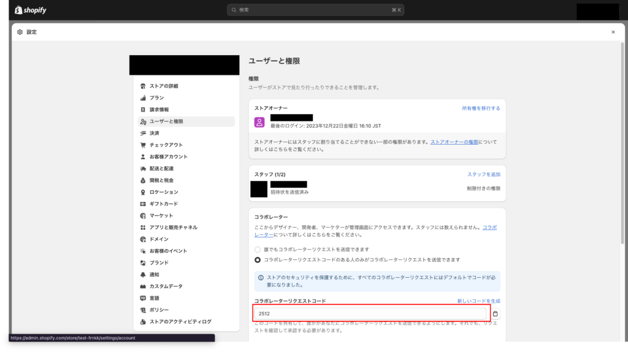This screenshot has height=352, width=628.
Task: Click the store owner avatar icon
Action: (x=259, y=122)
